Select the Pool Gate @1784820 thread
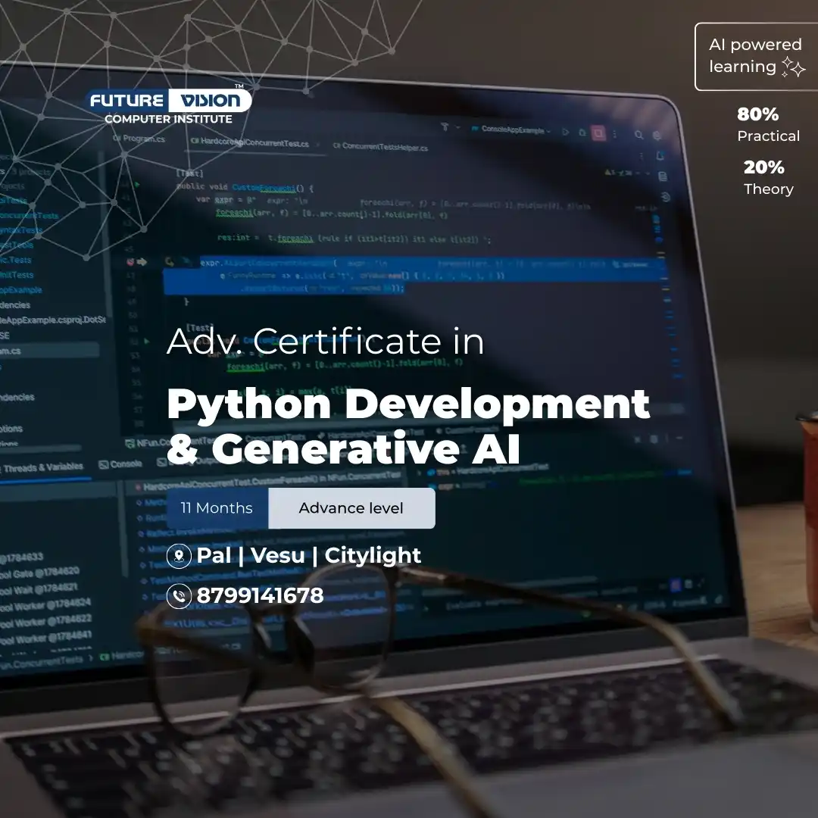Screen dimensions: 818x818 point(39,573)
